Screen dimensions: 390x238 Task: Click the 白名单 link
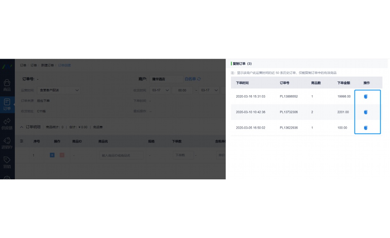pos(190,79)
